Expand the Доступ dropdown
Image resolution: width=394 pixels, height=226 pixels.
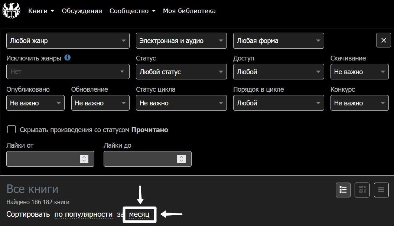[279, 72]
